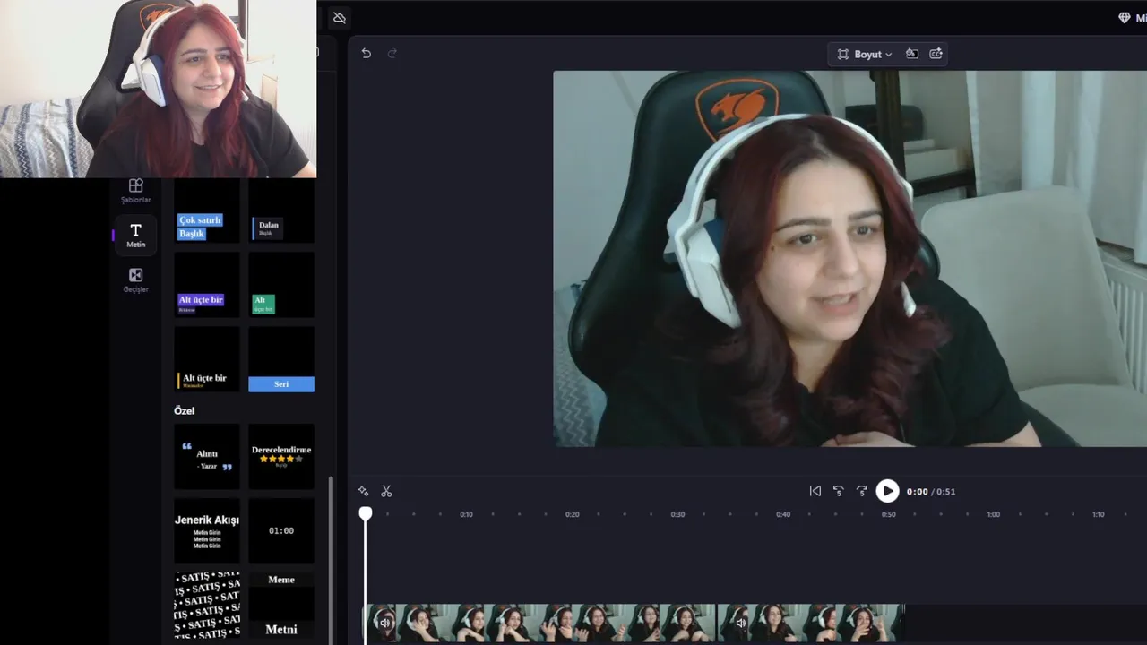
Task: Click the background fill icon next to Boyut
Action: [x=911, y=54]
